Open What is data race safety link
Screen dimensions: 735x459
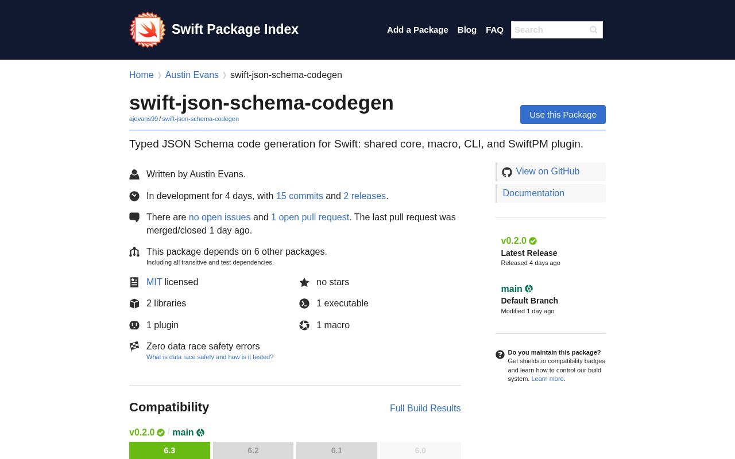point(210,357)
